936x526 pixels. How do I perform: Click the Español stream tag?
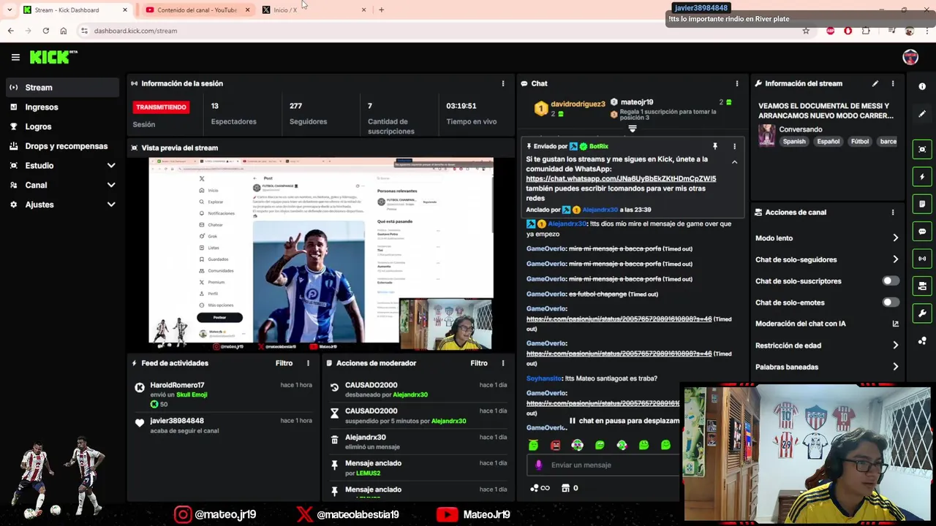(x=829, y=142)
